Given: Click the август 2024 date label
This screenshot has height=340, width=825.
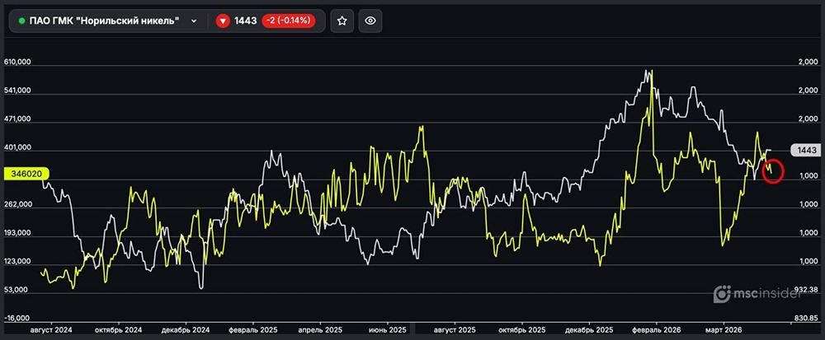Looking at the screenshot, I should (x=51, y=328).
